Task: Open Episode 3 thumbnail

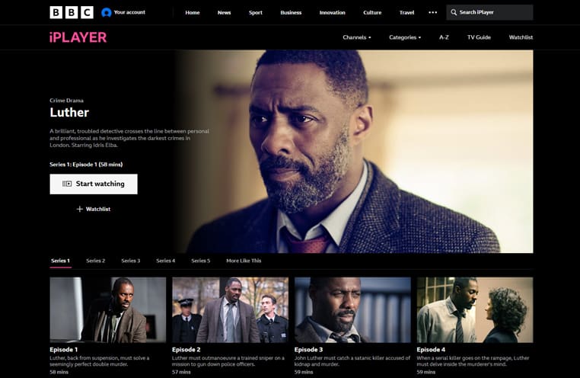Action: click(x=352, y=309)
